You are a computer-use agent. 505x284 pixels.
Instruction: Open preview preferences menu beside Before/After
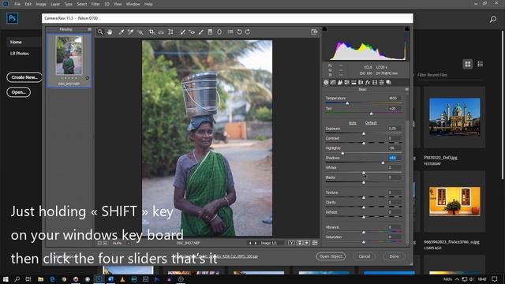315,243
